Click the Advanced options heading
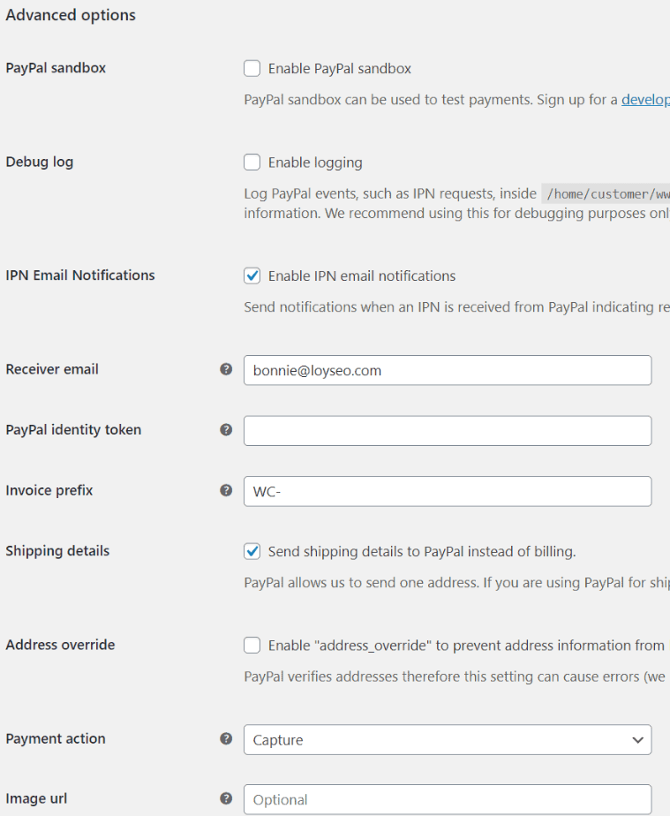 (x=71, y=15)
